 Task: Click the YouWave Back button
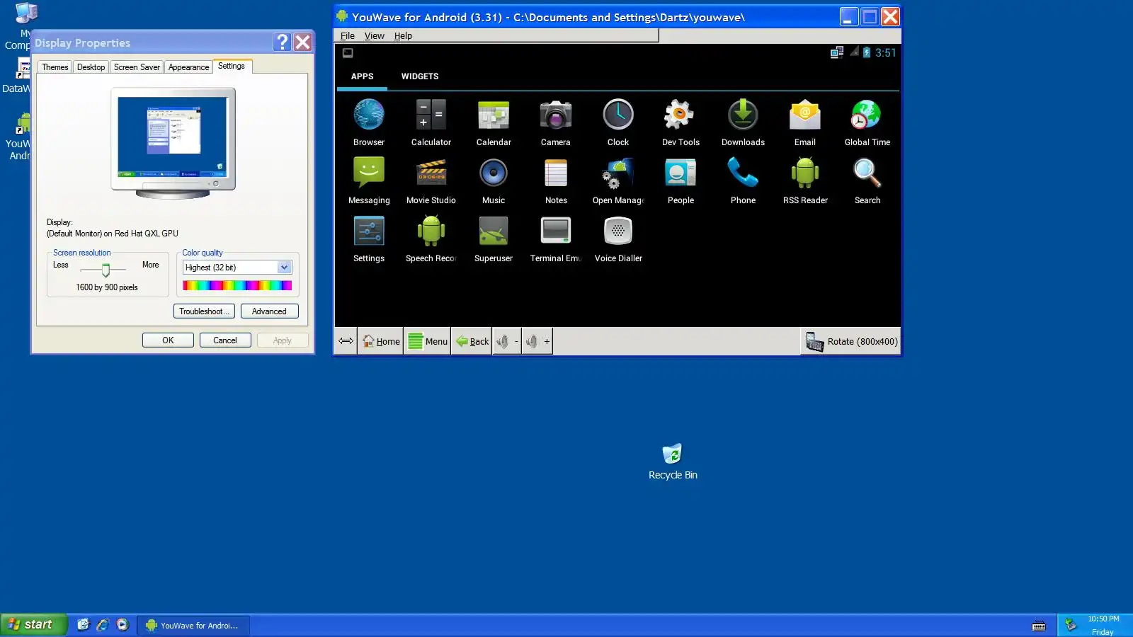pos(472,341)
